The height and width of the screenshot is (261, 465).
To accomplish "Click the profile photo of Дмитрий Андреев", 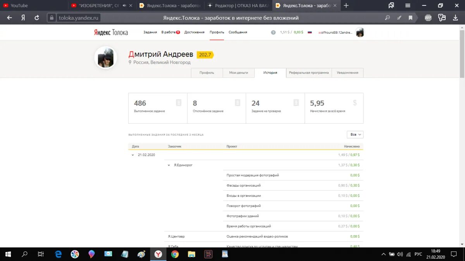I will 106,58.
